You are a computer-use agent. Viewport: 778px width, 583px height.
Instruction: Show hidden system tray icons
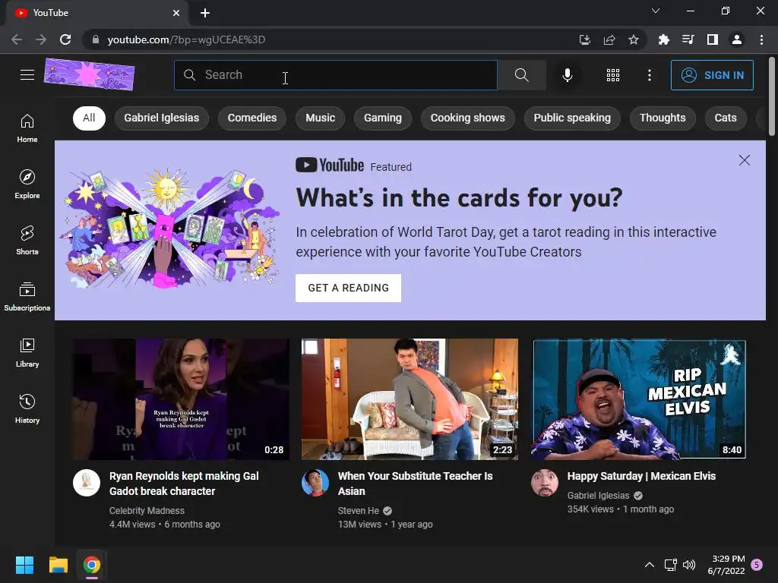coord(649,565)
